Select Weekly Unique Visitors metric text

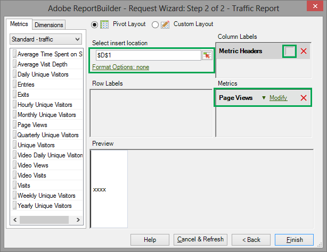(x=46, y=196)
